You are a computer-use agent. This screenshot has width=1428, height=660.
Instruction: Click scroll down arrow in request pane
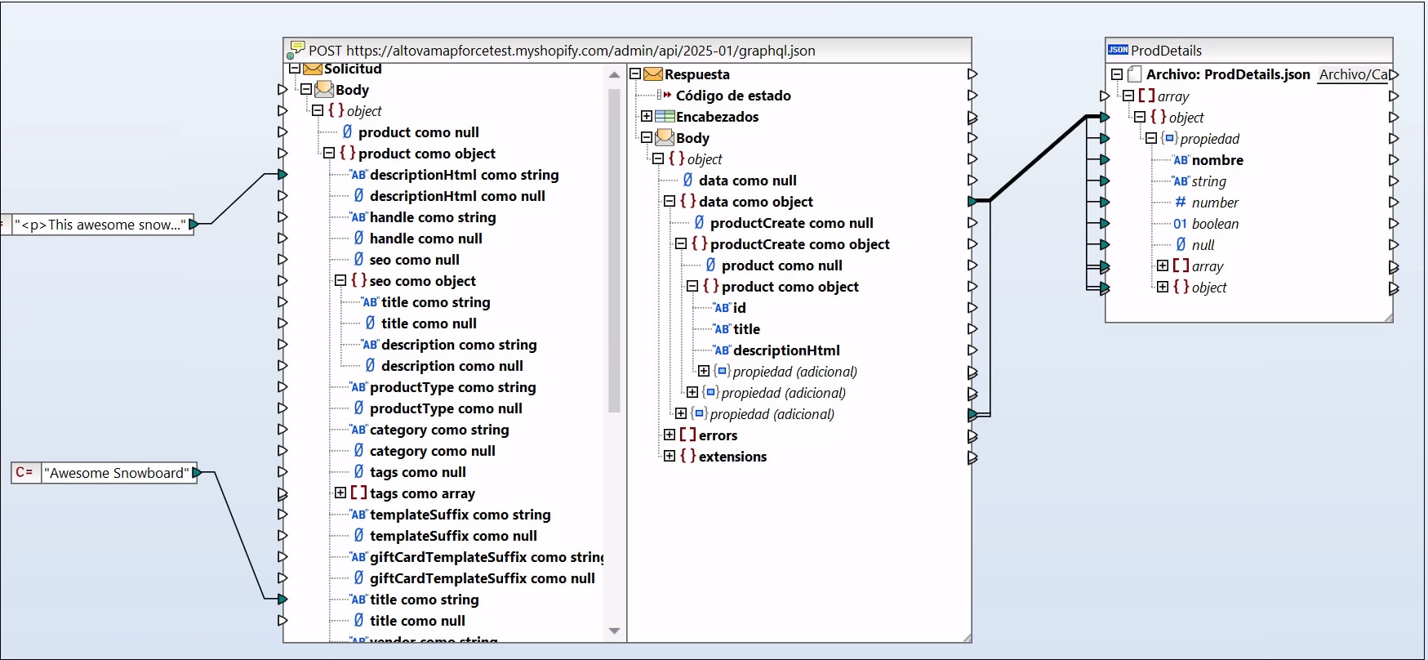pyautogui.click(x=615, y=631)
